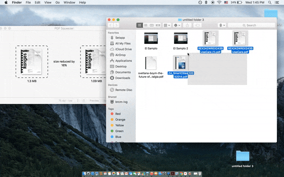This screenshot has height=177, width=284.
Task: Click the clock showing Wed 1:45 PM
Action: point(255,2)
